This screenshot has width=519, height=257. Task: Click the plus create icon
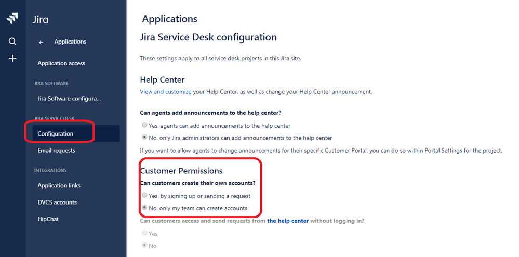pos(12,58)
